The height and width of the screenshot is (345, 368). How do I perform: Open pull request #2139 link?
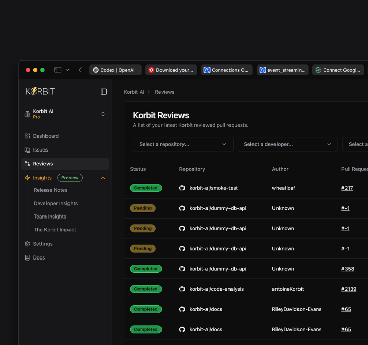349,289
